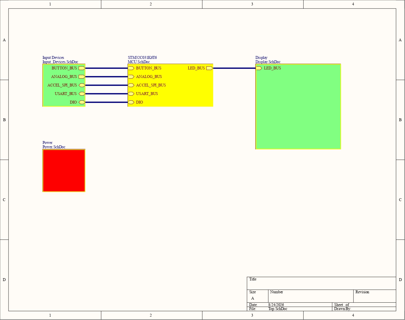Image resolution: width=405 pixels, height=320 pixels.
Task: Select the red Power sheet symbol
Action: [x=64, y=171]
